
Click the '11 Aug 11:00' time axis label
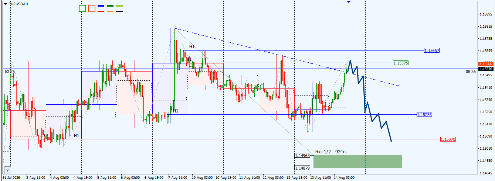[250, 178]
